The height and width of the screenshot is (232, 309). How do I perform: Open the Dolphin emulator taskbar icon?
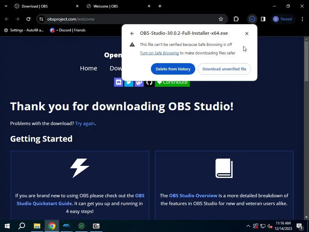67,226
